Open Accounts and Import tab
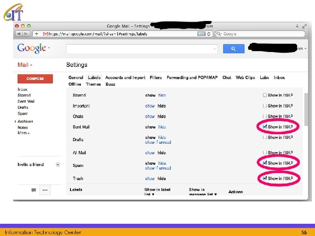The width and height of the screenshot is (315, 236). click(125, 78)
